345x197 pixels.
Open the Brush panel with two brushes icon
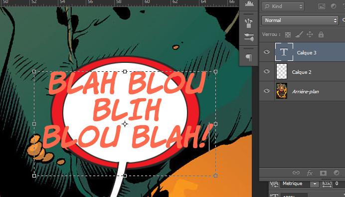pyautogui.click(x=249, y=37)
